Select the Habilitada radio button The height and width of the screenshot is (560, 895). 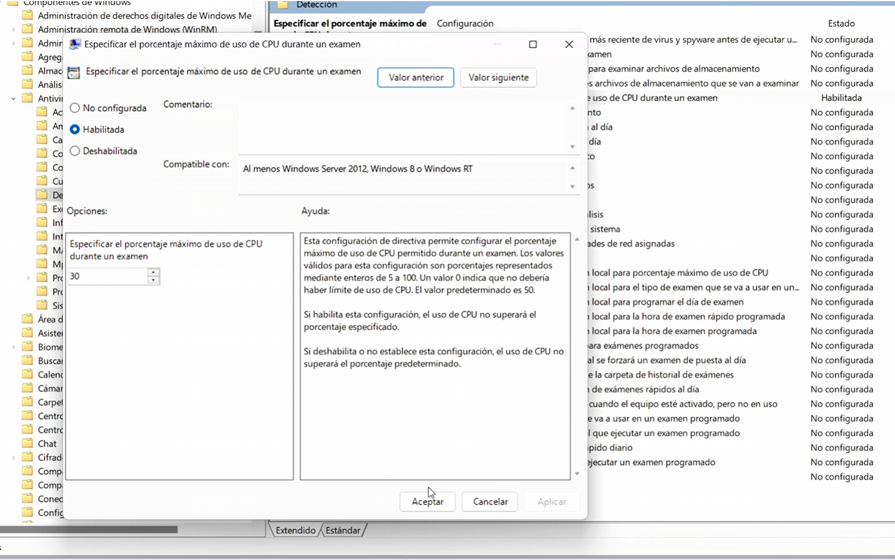pos(75,129)
